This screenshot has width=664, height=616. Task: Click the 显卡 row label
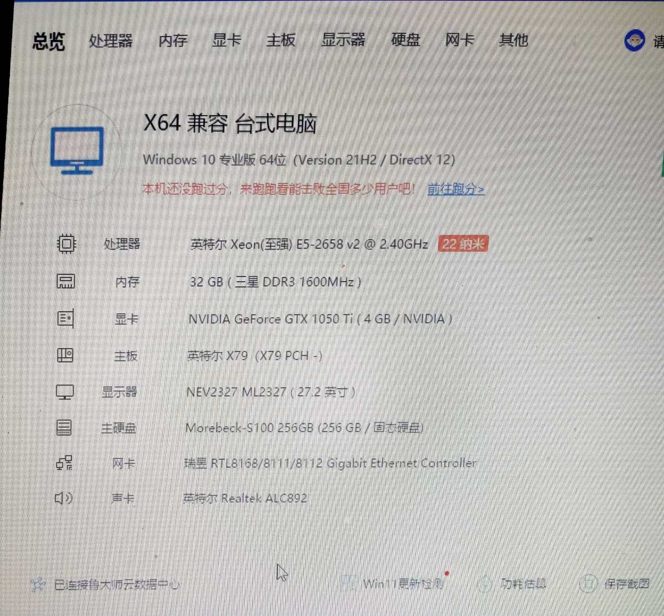click(x=126, y=319)
